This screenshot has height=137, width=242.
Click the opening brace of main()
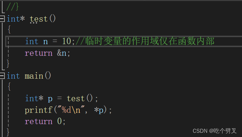tap(9, 86)
